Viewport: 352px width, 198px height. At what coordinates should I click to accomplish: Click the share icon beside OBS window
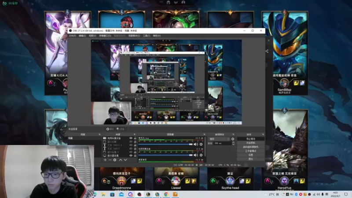(x=267, y=51)
